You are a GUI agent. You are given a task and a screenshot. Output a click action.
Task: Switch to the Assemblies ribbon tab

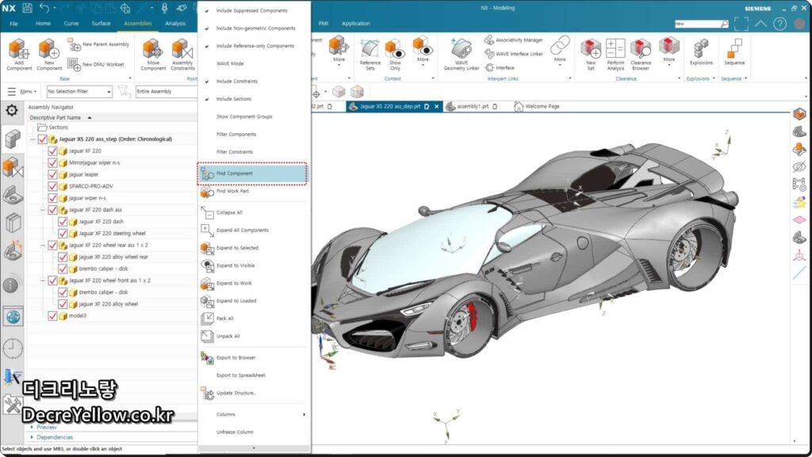tap(138, 23)
